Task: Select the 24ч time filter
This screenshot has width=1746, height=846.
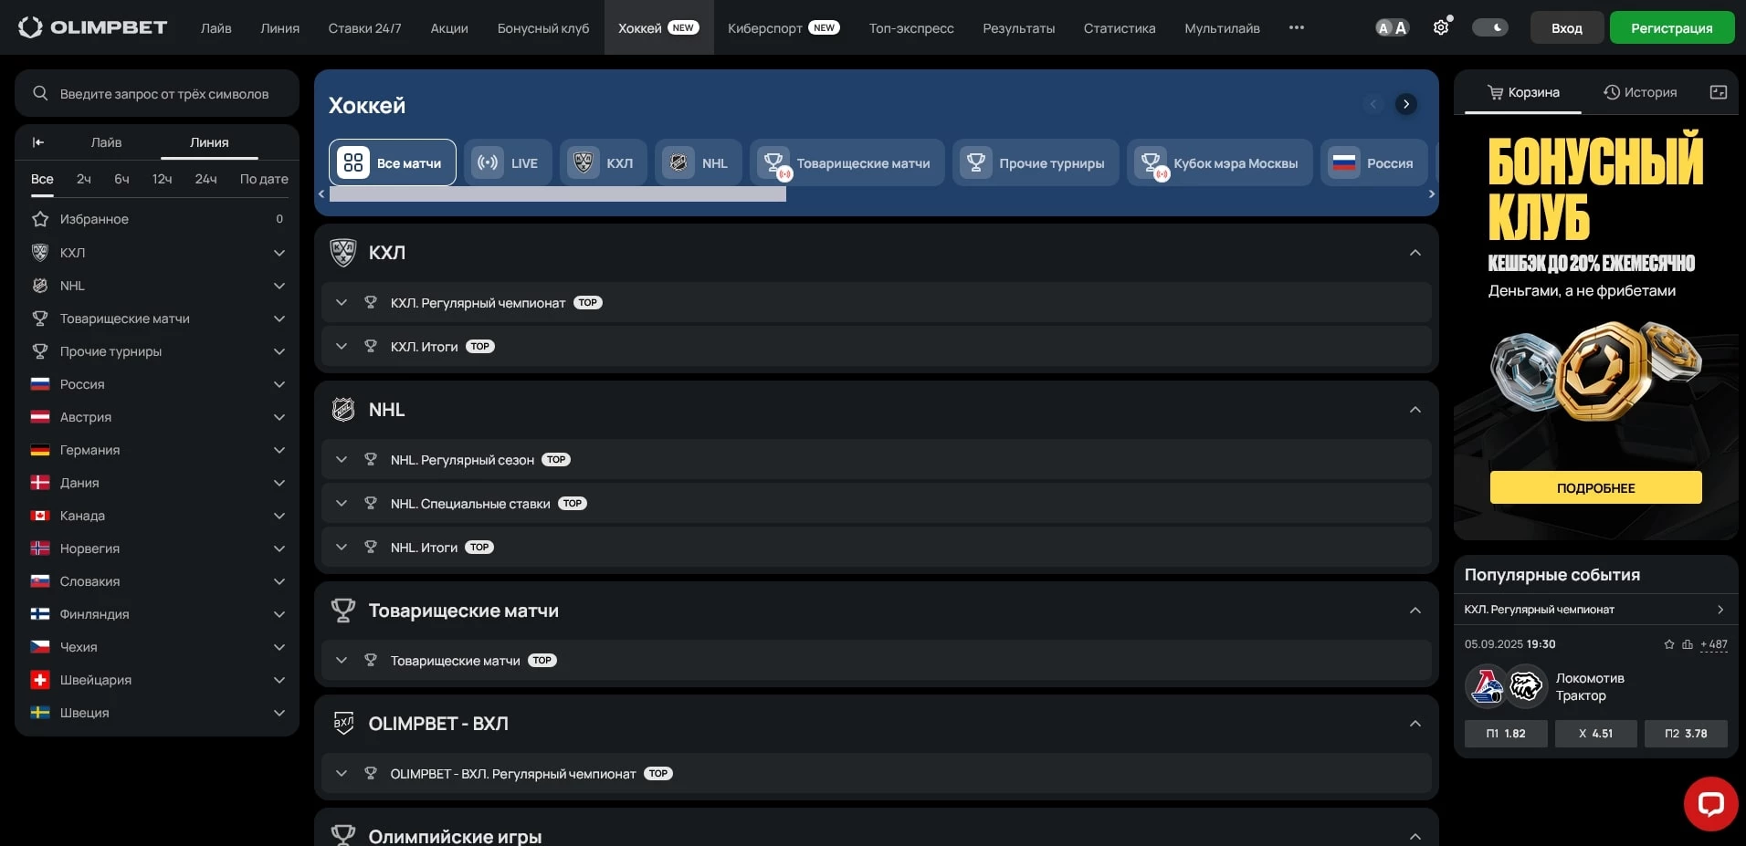Action: pos(205,179)
